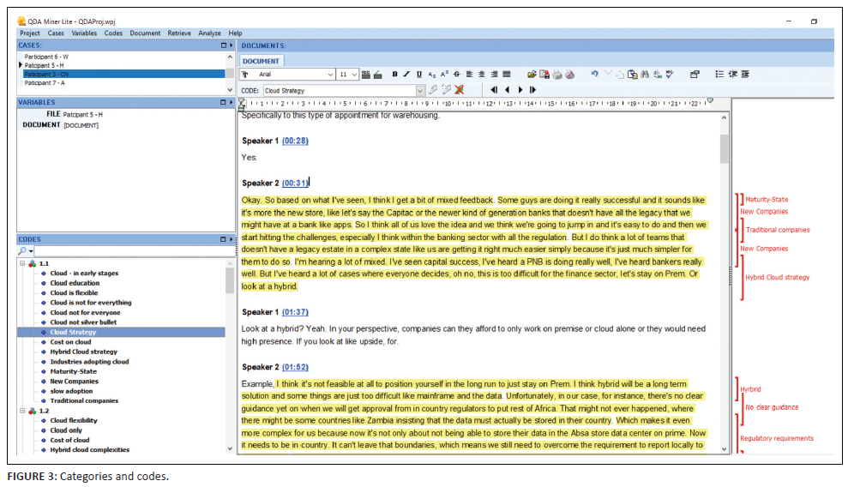Click the binoculars find icon

[645, 75]
